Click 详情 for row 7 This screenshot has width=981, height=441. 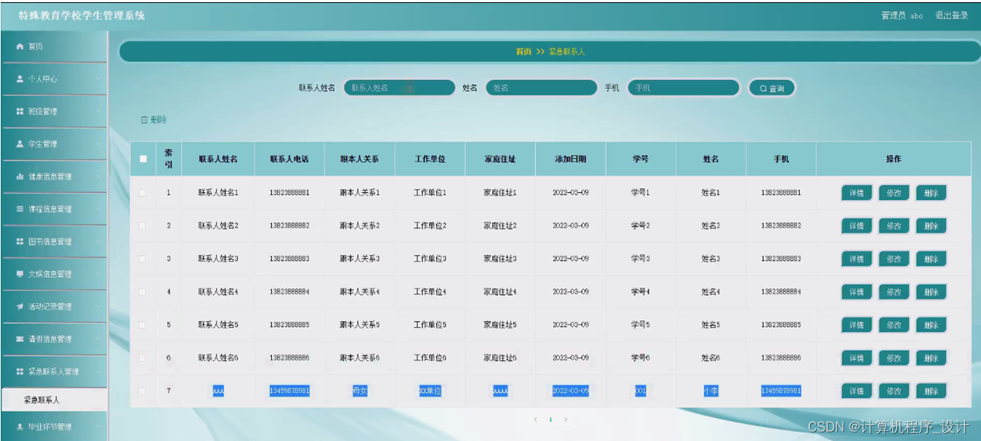857,392
